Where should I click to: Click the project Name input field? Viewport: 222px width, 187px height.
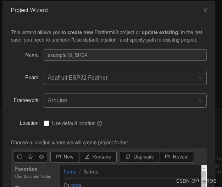(125, 55)
